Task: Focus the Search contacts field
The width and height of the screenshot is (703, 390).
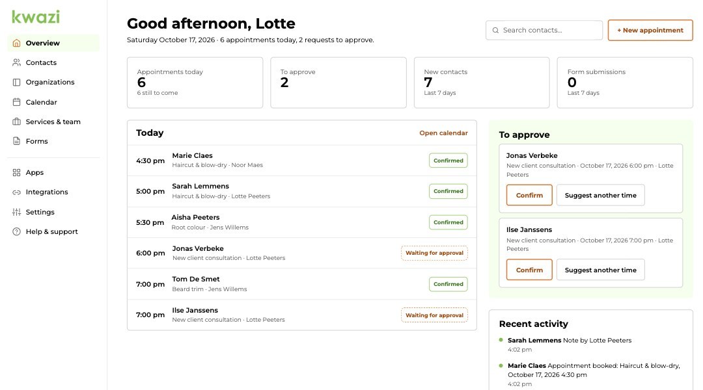Action: 544,31
